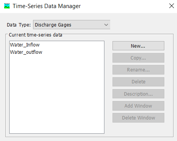
Task: Open the Description... button
Action: click(138, 94)
